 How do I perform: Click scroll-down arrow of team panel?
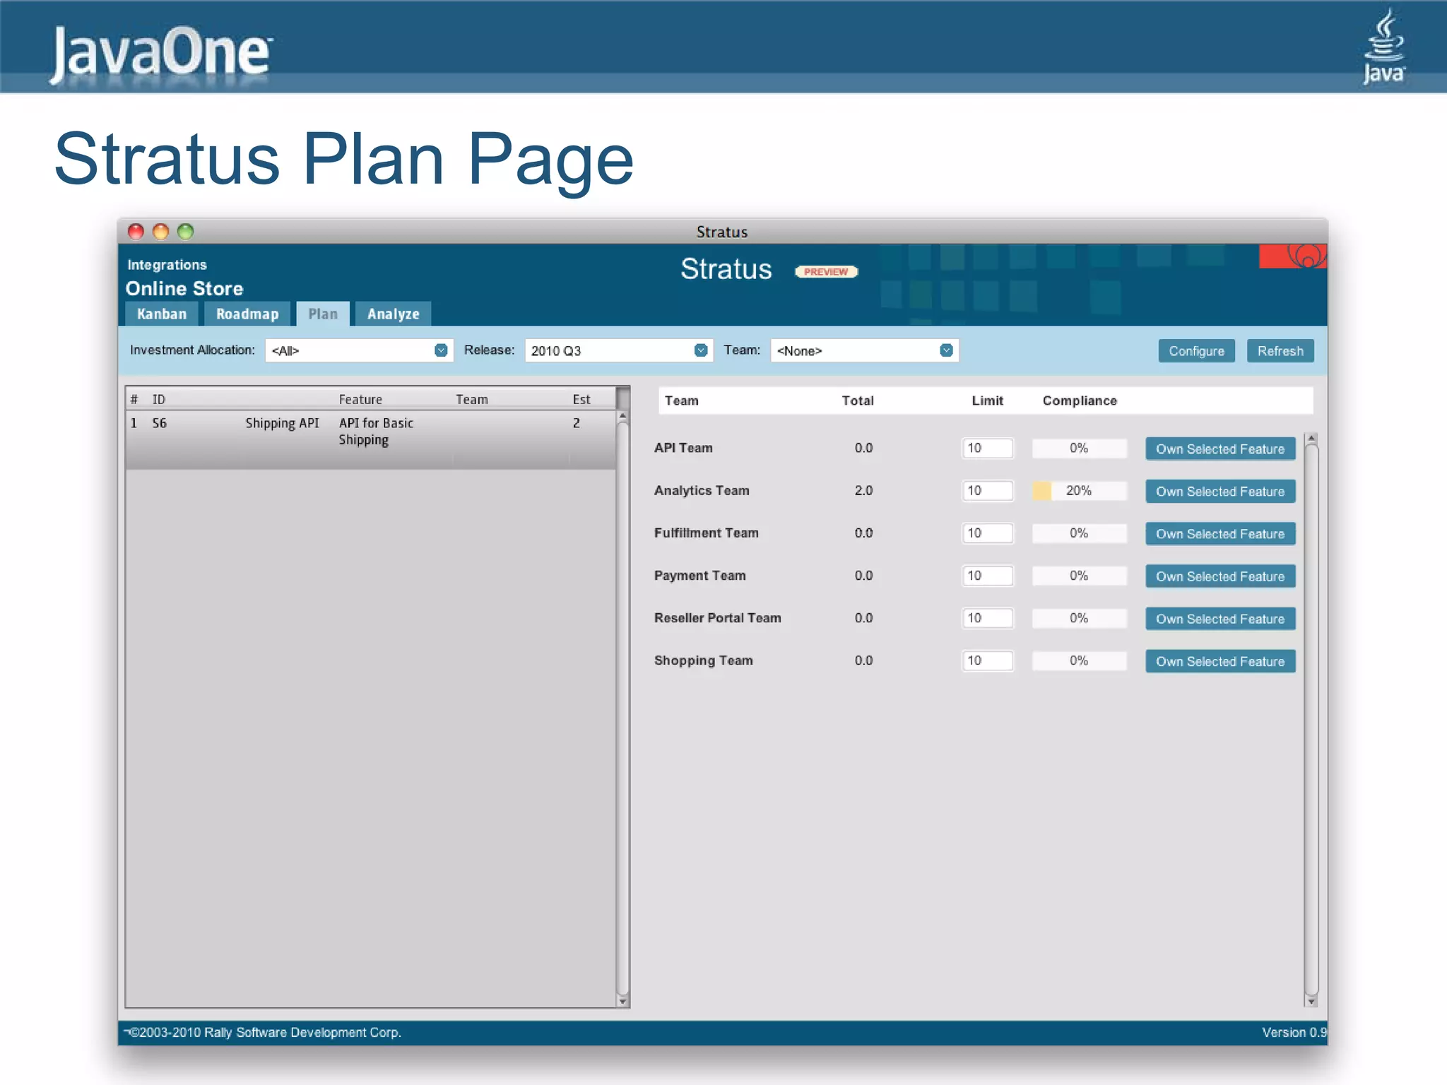pyautogui.click(x=1311, y=1001)
